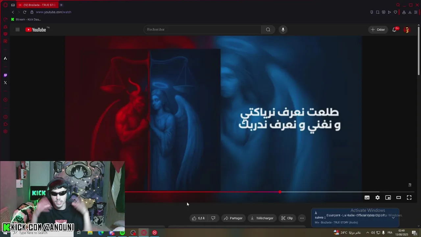Open File Explorer from the taskbar
Screen dimensions: 421x237
pos(90,233)
